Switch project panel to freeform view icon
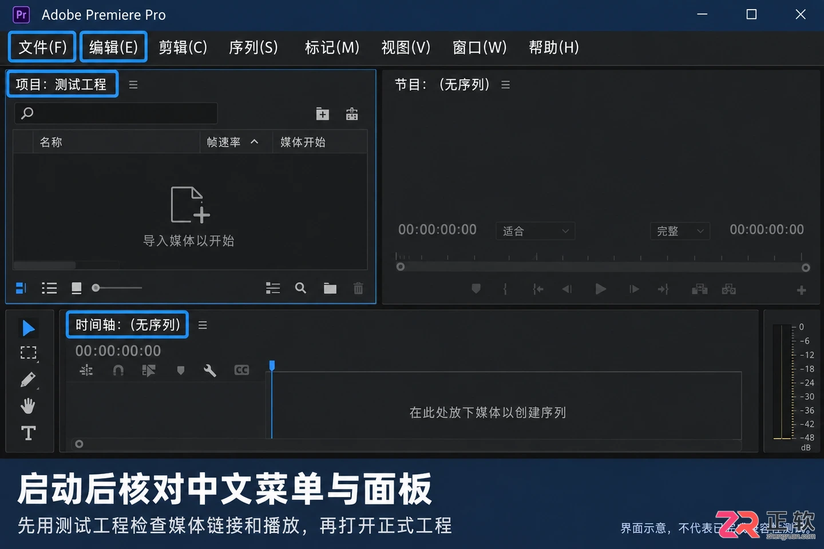Image resolution: width=824 pixels, height=549 pixels. [21, 288]
